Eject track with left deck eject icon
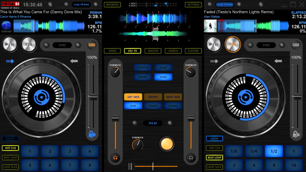This screenshot has height=172, width=306. point(50,5)
